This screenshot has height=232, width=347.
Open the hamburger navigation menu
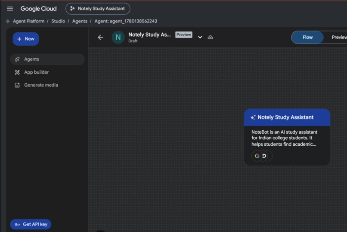tap(10, 9)
